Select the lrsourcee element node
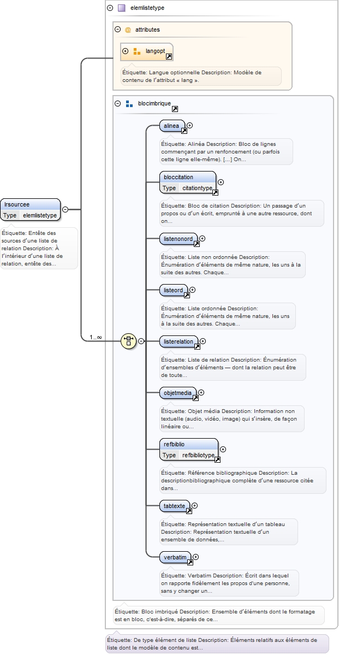 (x=31, y=210)
